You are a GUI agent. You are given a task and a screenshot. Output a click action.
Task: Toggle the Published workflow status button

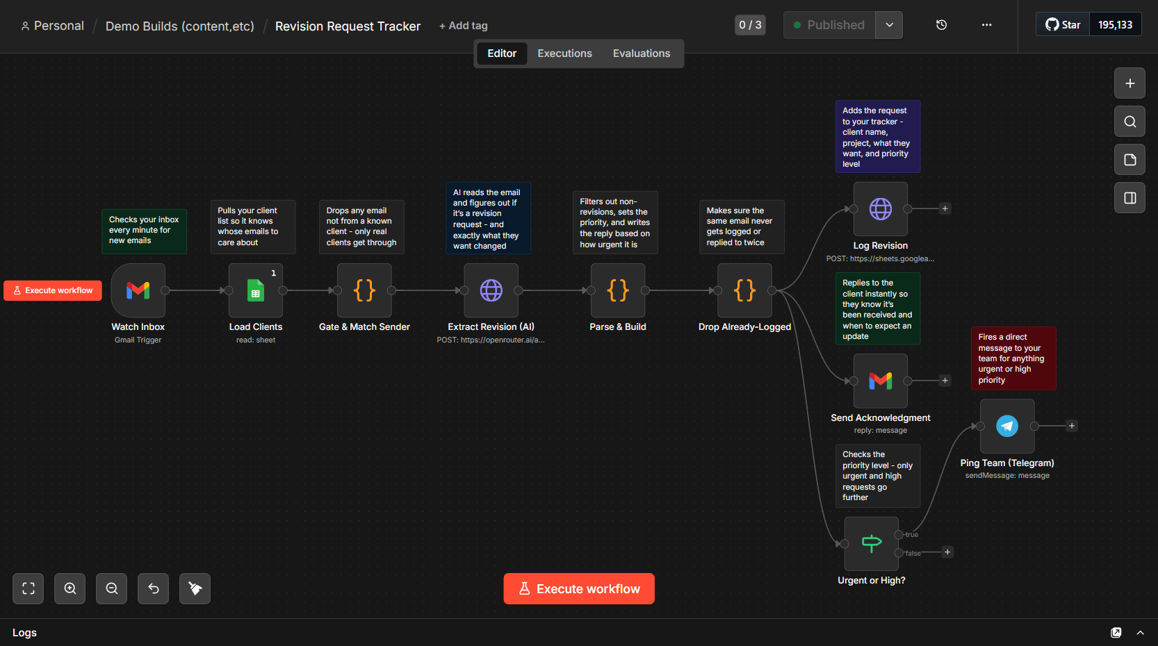pyautogui.click(x=829, y=25)
